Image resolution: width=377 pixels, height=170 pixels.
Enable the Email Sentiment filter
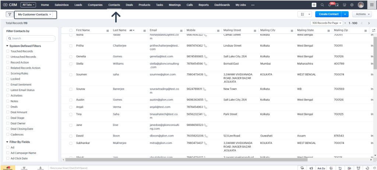[x=8, y=85]
